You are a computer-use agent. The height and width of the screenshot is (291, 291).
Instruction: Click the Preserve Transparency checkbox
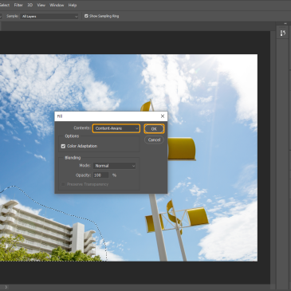click(63, 184)
